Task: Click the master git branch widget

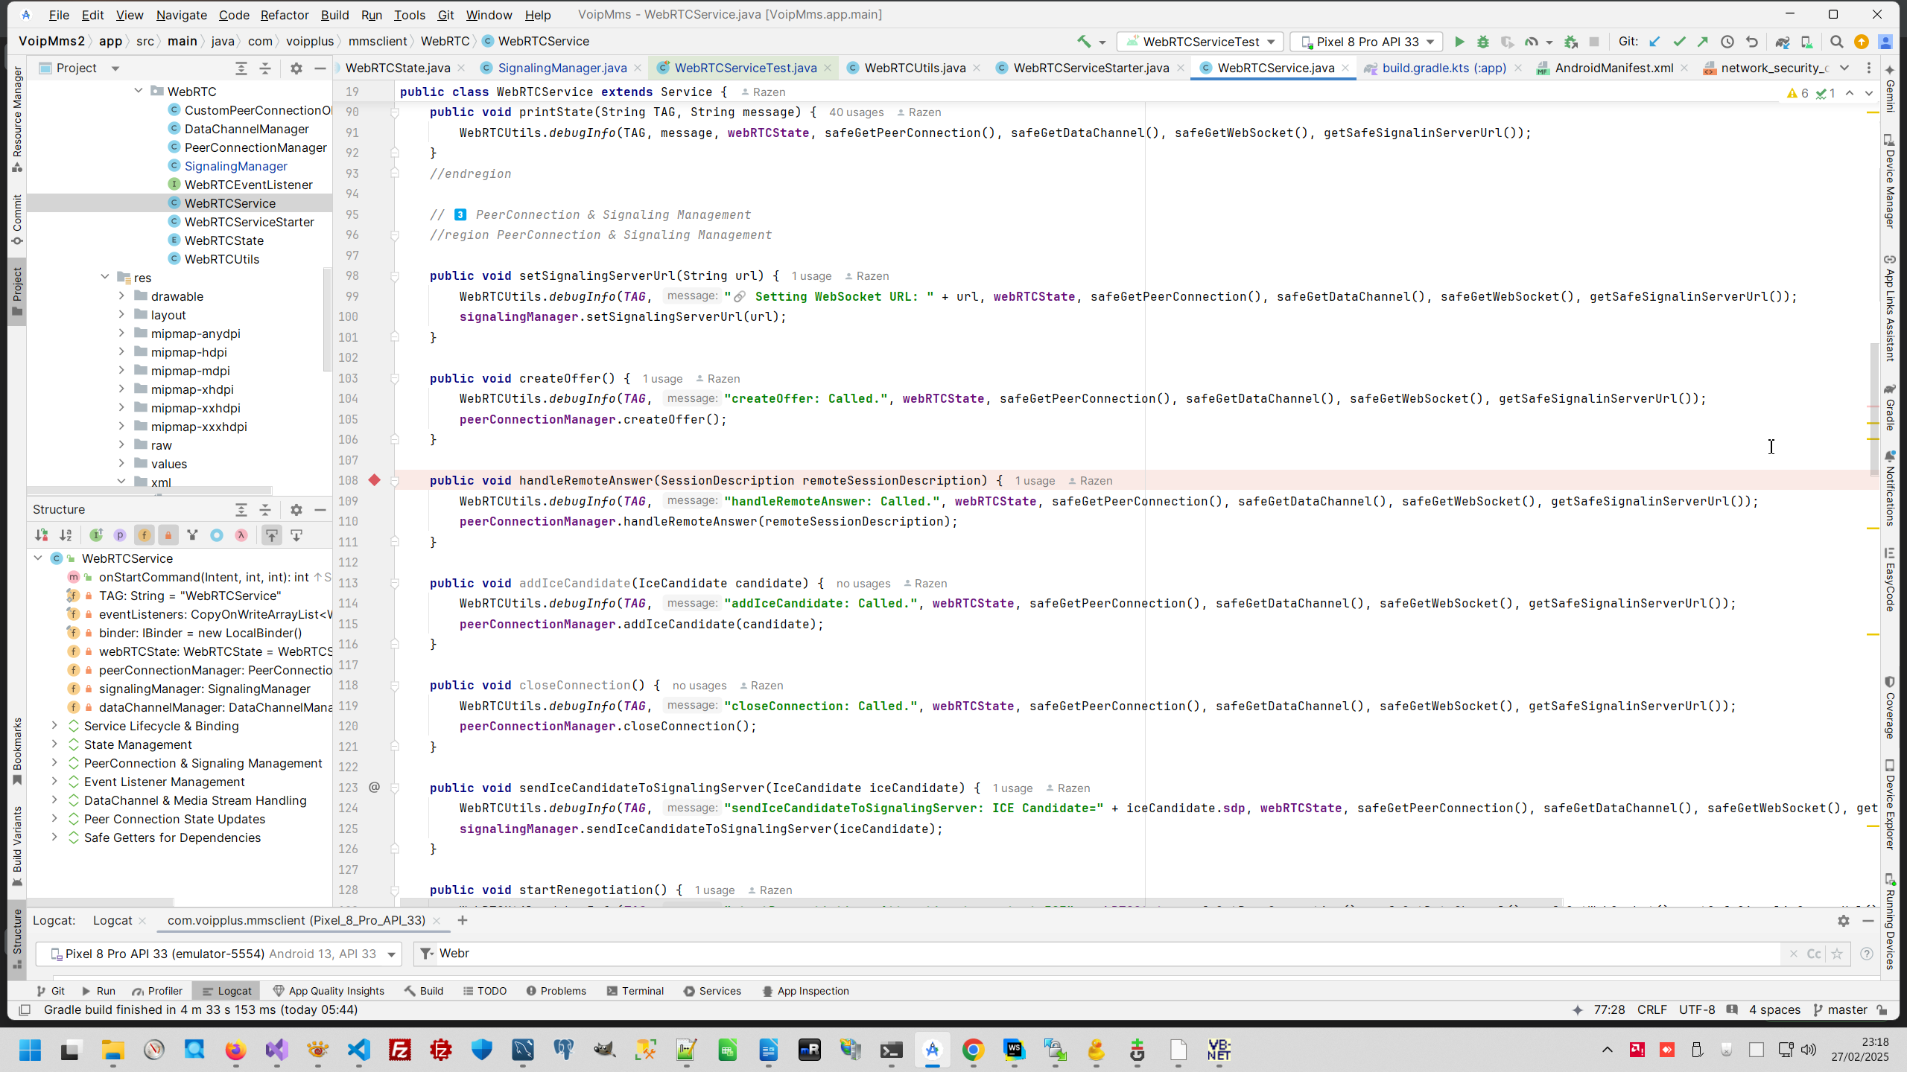Action: point(1846,1009)
